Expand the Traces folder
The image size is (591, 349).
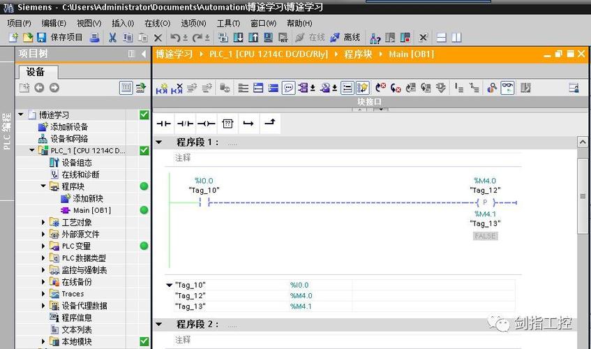tap(43, 294)
